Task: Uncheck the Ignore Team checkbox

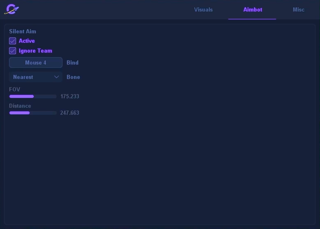Action: coord(13,51)
